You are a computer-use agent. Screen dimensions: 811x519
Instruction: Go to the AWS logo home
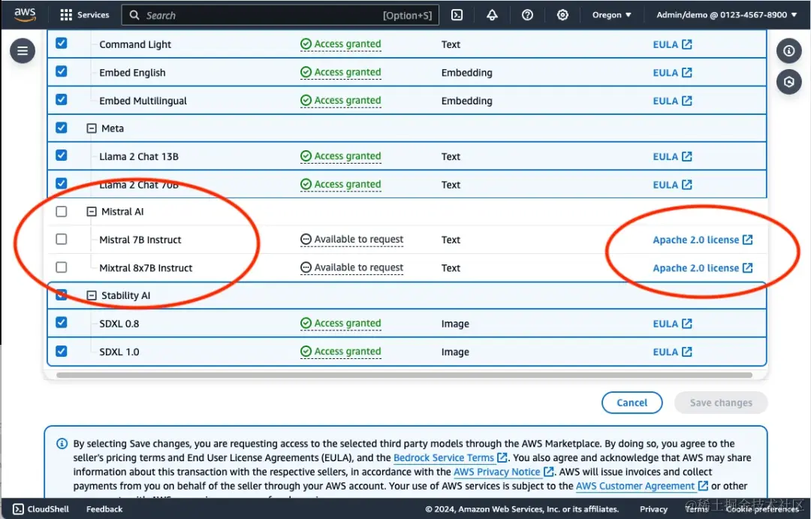25,15
